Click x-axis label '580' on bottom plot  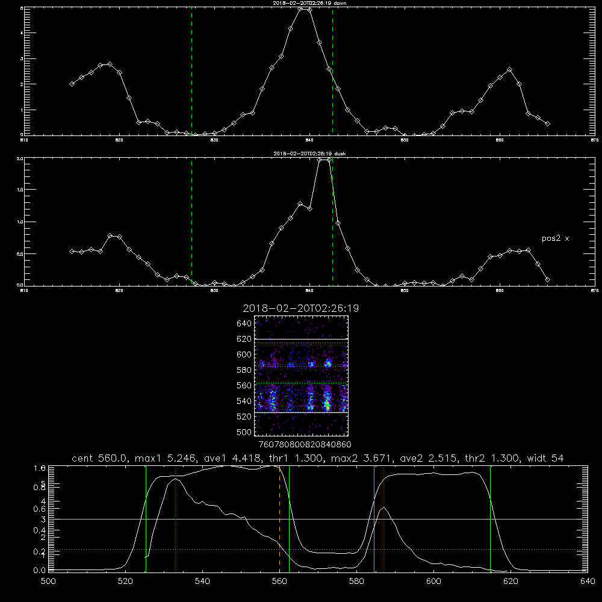[x=356, y=582]
